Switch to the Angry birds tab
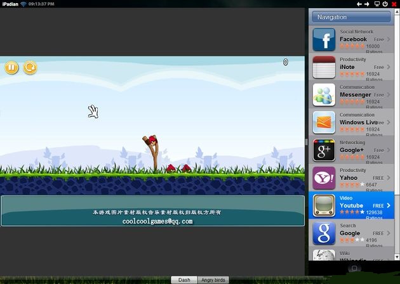 pyautogui.click(x=213, y=280)
